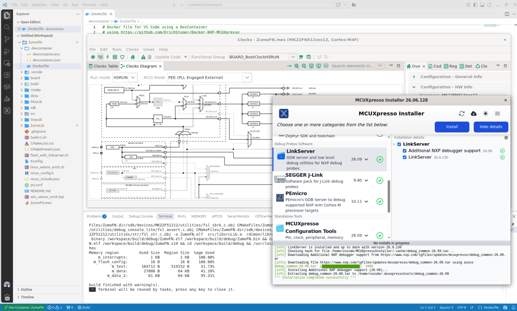Click the layers icon beside Installation details
Image resolution: width=517 pixels, height=311 pixels.
[x=506, y=138]
